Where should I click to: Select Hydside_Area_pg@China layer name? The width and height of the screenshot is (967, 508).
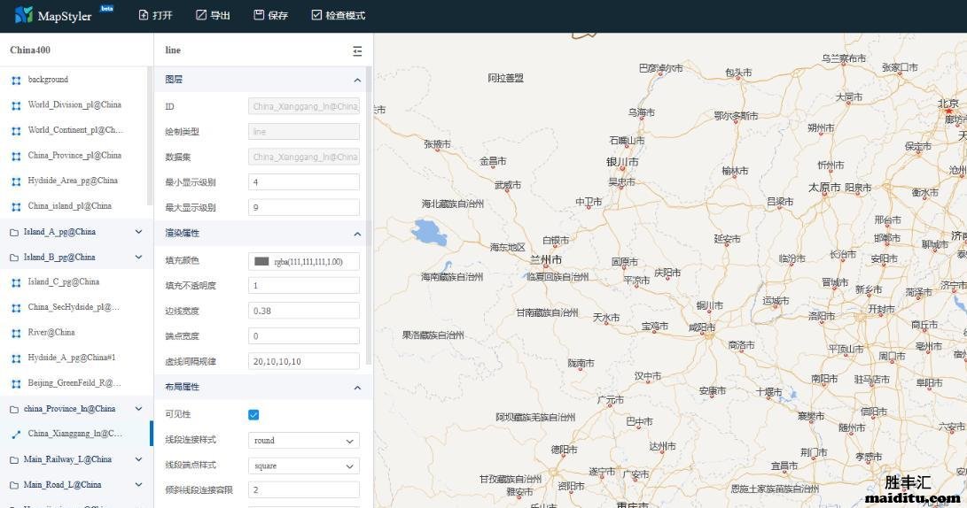pyautogui.click(x=73, y=181)
